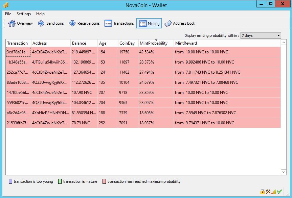This screenshot has height=198, width=292.
Task: Open the Overview page house icon
Action: point(12,23)
